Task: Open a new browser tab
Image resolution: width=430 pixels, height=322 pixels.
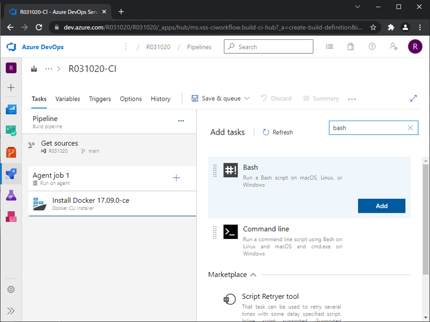Action: coord(121,12)
